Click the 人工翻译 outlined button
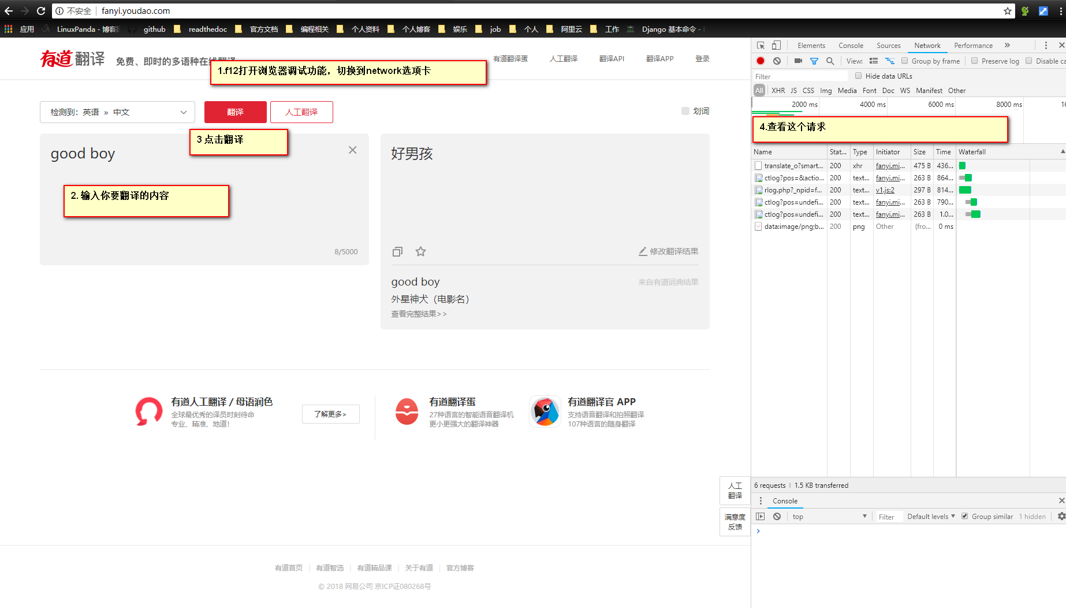The height and width of the screenshot is (608, 1066). pyautogui.click(x=301, y=112)
